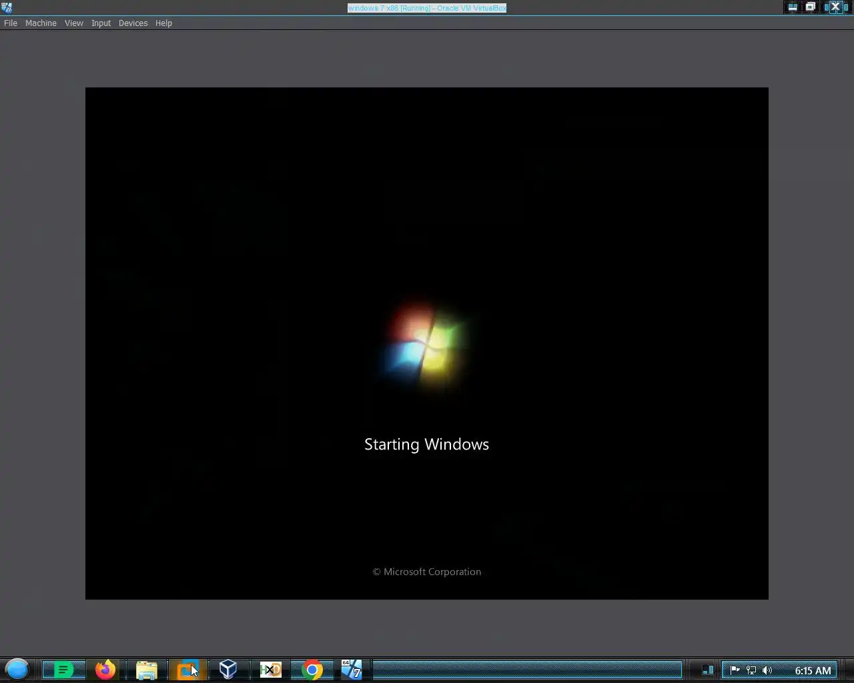Minimize the VirtualBox VM window

pos(793,7)
